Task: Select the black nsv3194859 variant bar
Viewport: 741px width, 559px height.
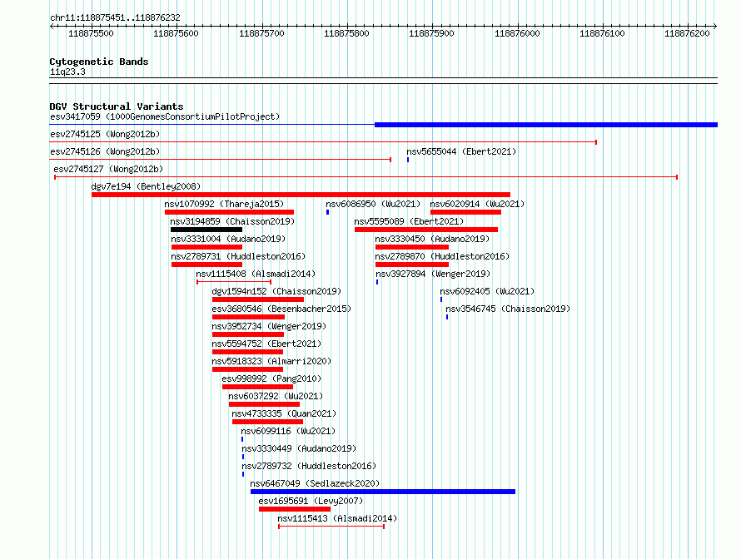Action: [206, 230]
